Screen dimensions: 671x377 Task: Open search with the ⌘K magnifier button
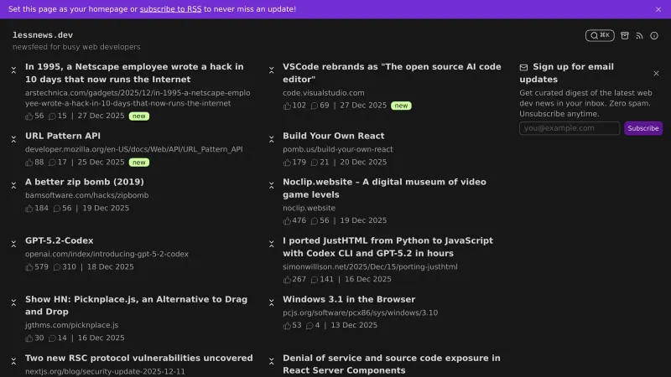coord(600,35)
